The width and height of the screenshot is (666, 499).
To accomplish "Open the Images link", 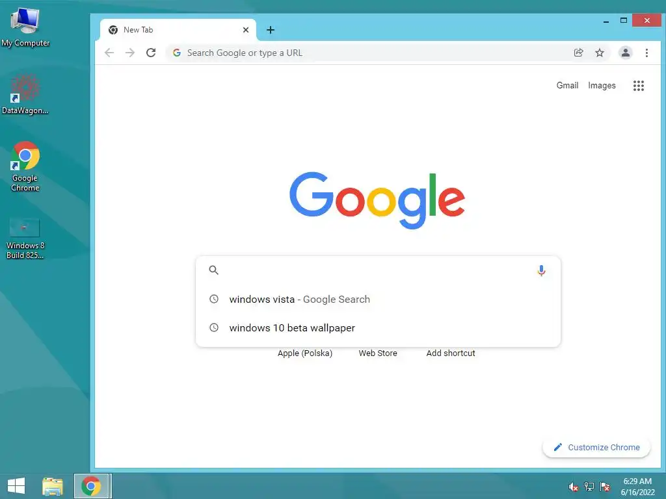I will 602,85.
